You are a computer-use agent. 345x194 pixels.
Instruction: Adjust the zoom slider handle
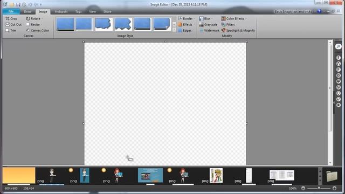[x=319, y=188]
